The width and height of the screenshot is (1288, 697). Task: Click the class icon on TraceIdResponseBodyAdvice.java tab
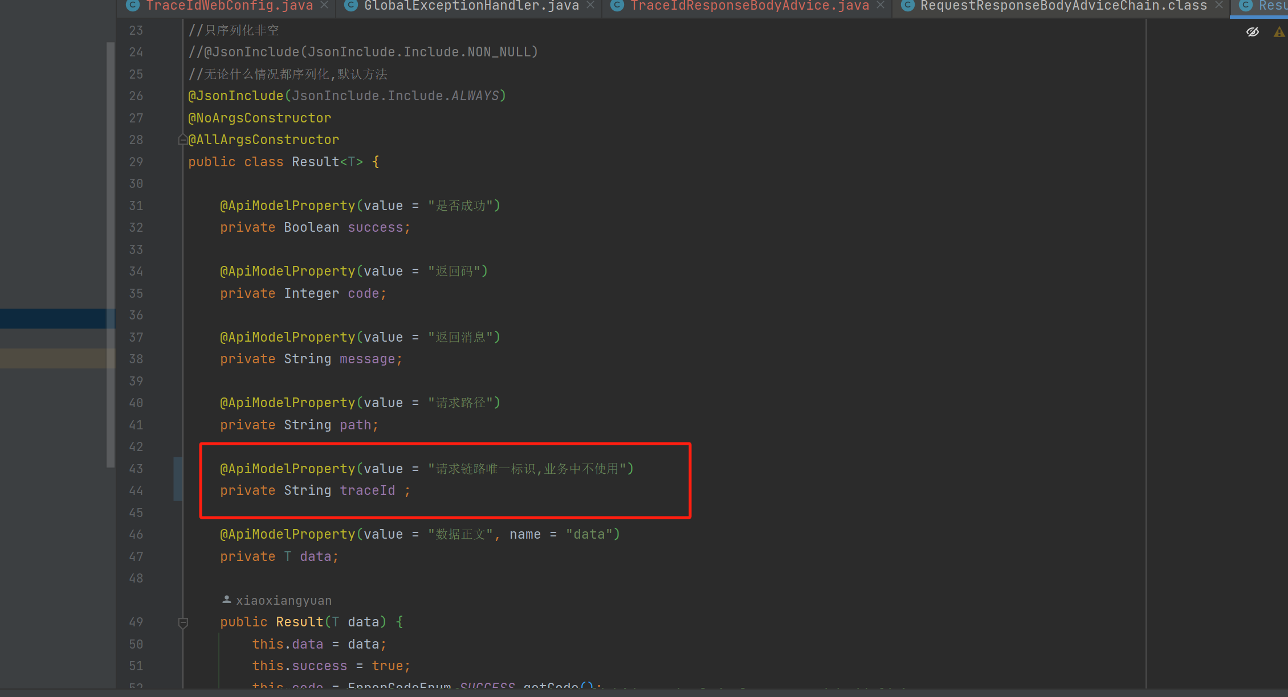coord(617,6)
